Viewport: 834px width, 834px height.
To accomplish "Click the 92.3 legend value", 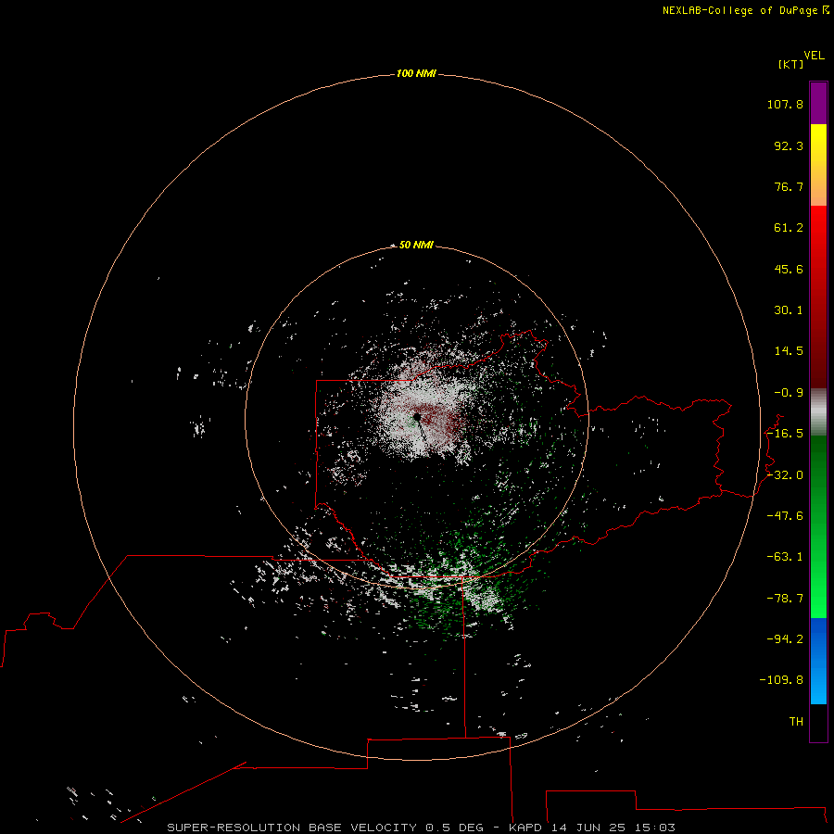I will 789,145.
